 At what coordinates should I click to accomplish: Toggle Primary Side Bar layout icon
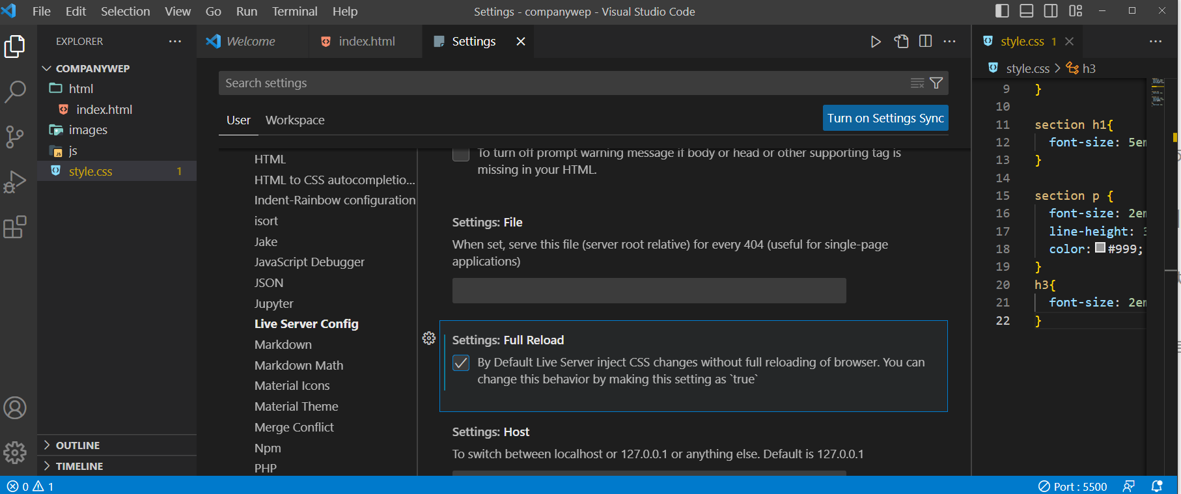(1003, 11)
